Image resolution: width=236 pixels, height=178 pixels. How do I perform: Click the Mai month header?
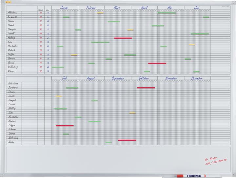click(171, 8)
